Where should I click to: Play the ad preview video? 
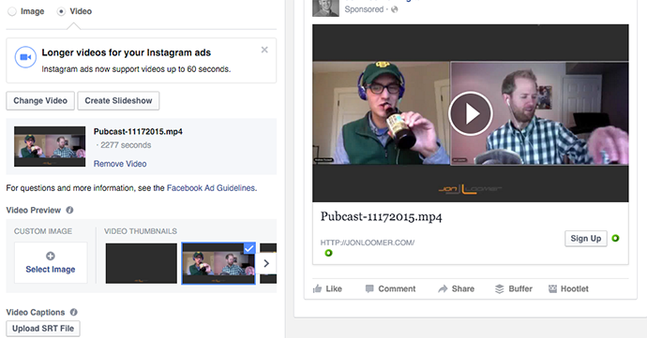point(471,113)
